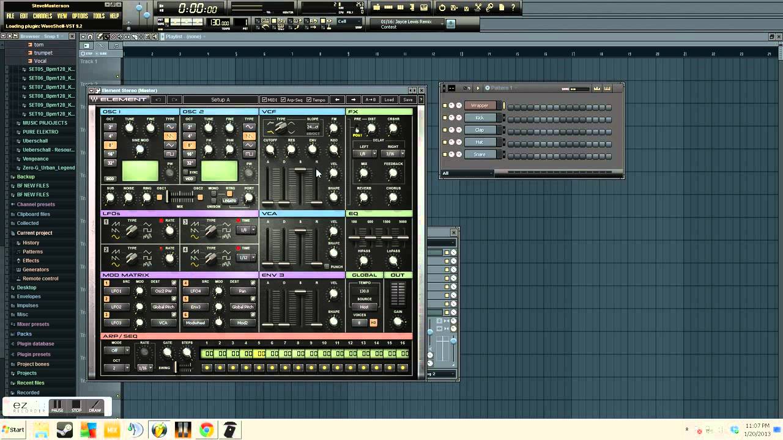Click the question-mark help icon in the top toolbar

tap(513, 7)
